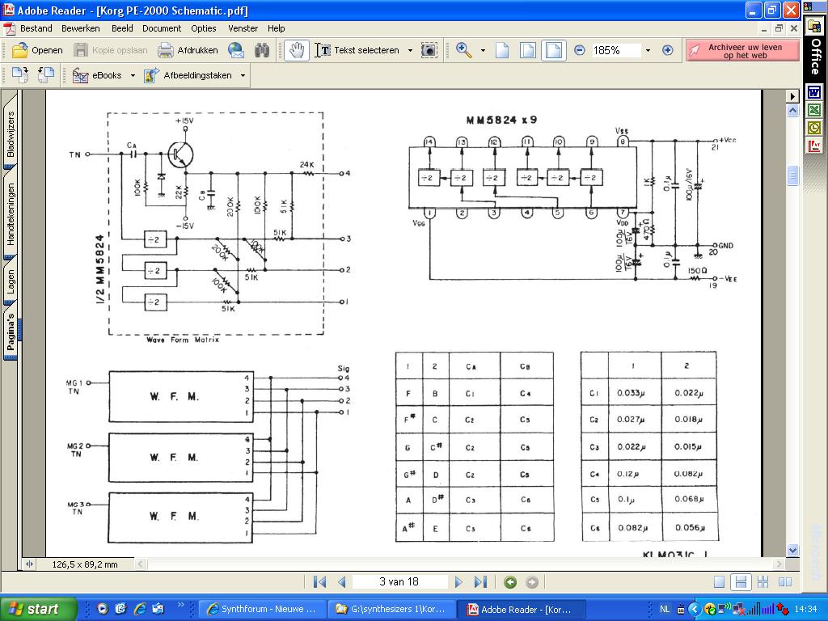Print with the Afdrukken button

pos(188,50)
